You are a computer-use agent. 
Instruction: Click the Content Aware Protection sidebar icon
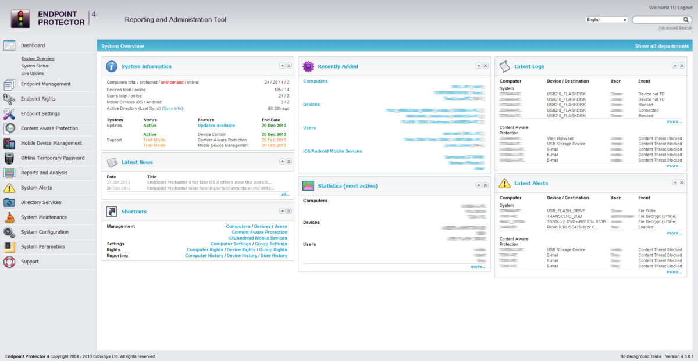(x=9, y=128)
